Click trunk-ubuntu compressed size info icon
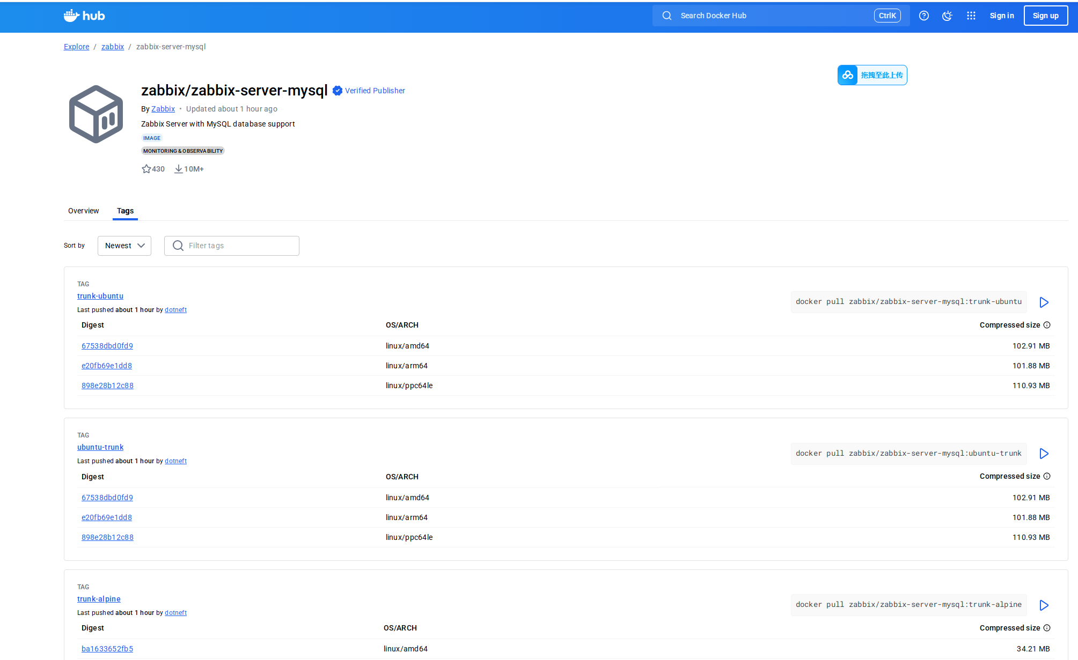The image size is (1078, 660). click(x=1047, y=325)
